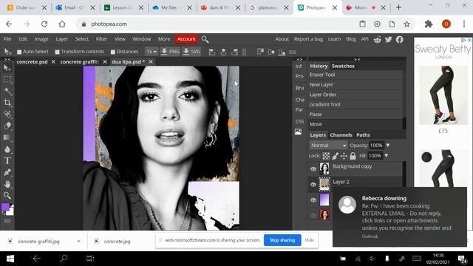This screenshot has width=473, height=266.
Task: Open Windows taskbar search
Action: [x=64, y=259]
